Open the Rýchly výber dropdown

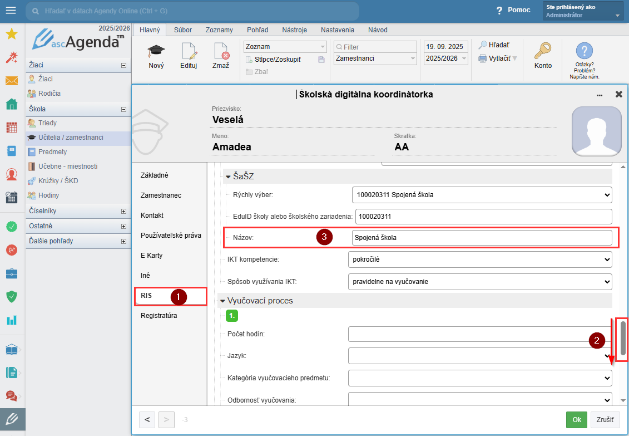click(x=482, y=195)
